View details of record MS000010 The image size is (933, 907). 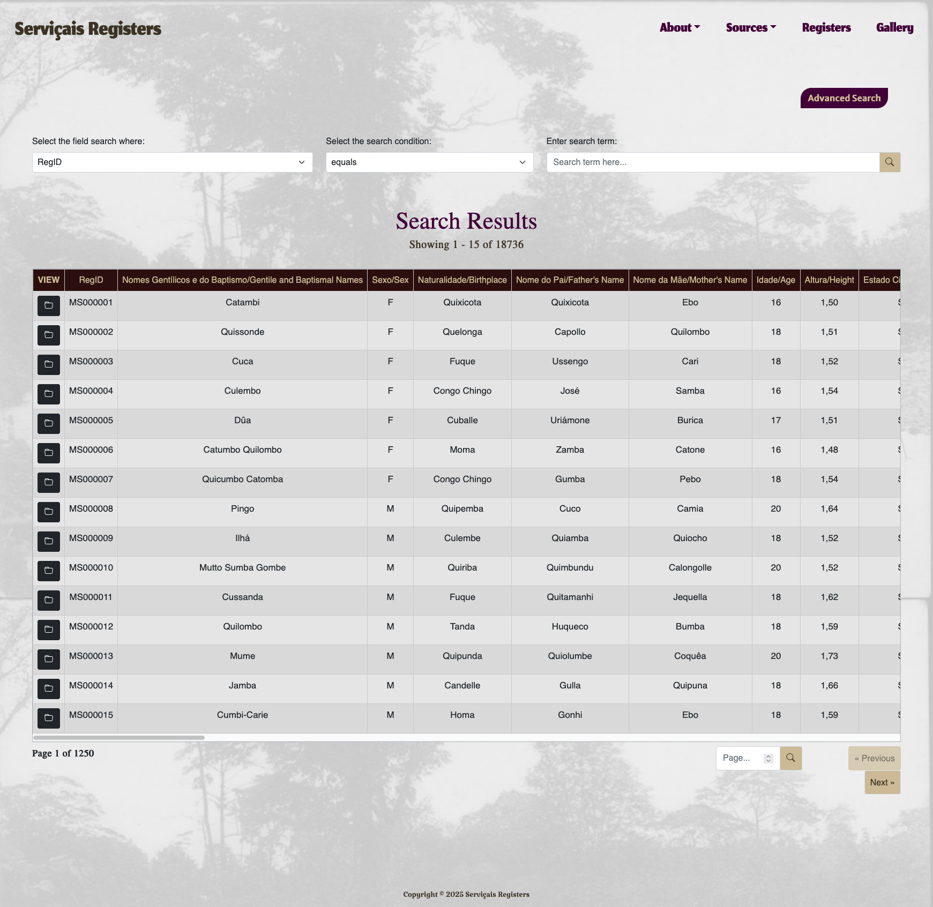click(x=48, y=571)
